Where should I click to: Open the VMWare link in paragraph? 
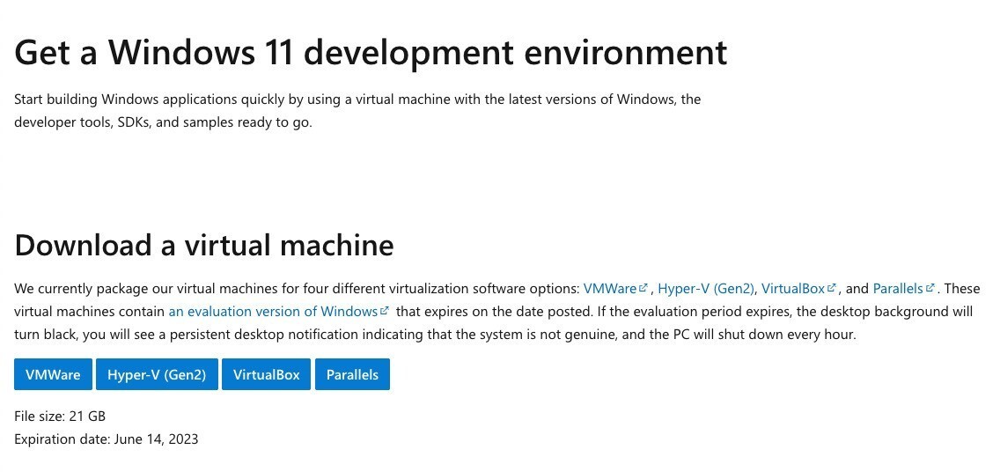(615, 288)
